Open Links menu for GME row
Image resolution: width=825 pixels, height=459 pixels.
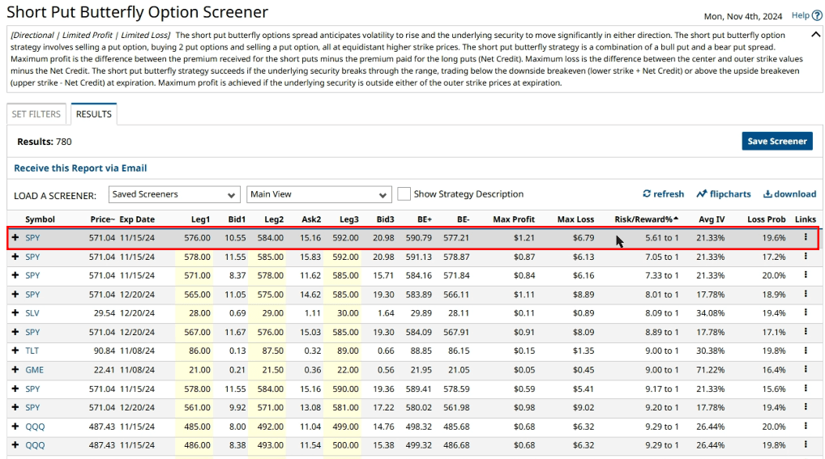pos(806,370)
